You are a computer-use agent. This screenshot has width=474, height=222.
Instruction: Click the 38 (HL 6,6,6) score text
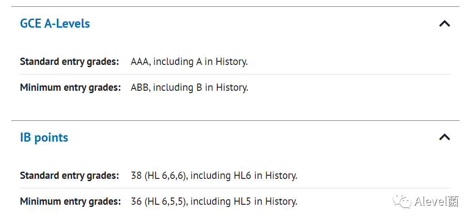(x=160, y=175)
